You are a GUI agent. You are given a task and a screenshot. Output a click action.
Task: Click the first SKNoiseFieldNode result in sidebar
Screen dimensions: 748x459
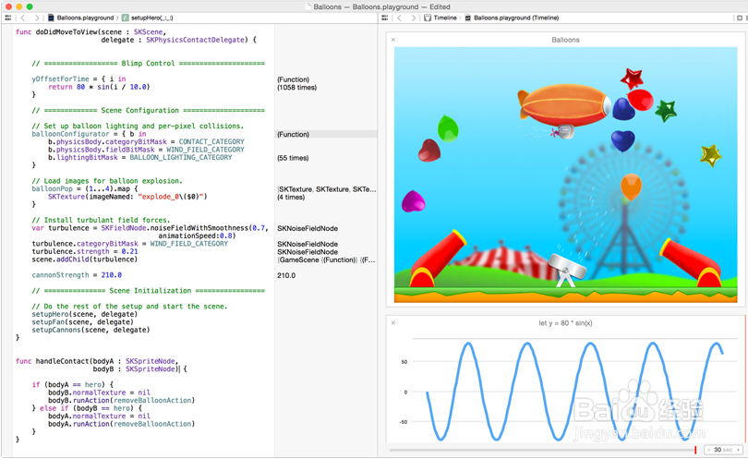coord(308,228)
